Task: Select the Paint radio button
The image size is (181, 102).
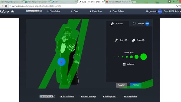Action: pyautogui.click(x=126, y=40)
